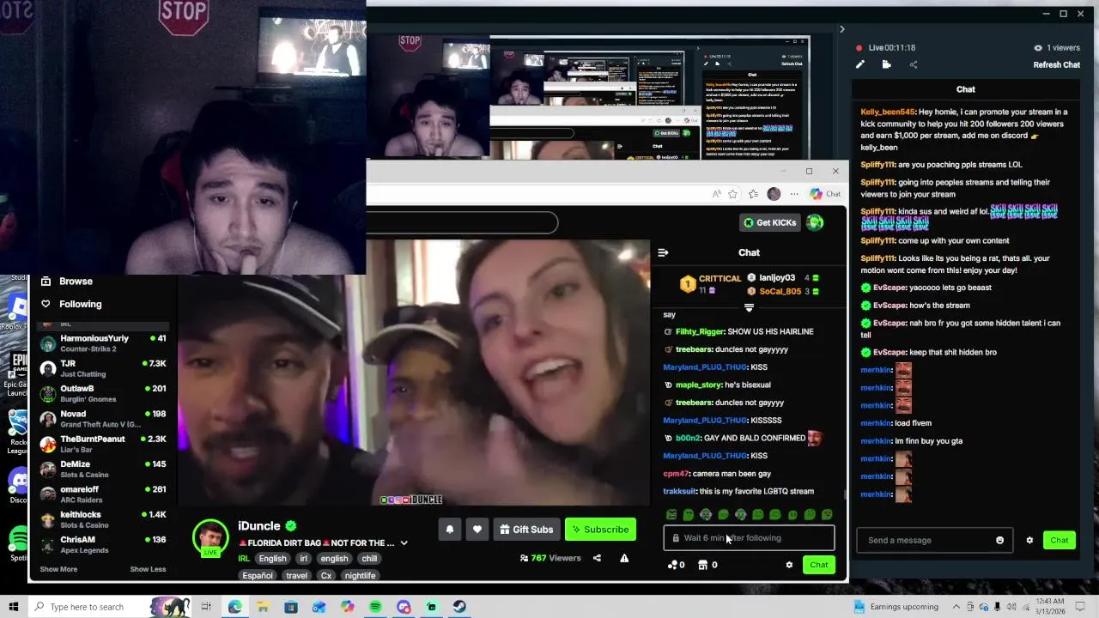Expand the leaderboard panel arrow below CRITTICAL
This screenshot has width=1099, height=618.
tap(749, 307)
